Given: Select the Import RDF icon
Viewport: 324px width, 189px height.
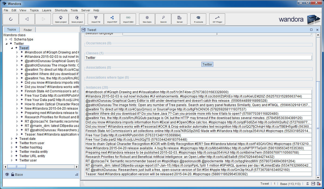Looking at the screenshot, I should pyautogui.click(x=112, y=19).
